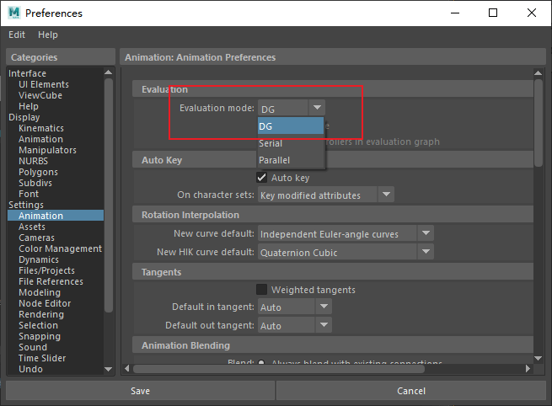Viewport: 552px width, 406px height.
Task: Collapse the Evaluation mode dropdown arrow
Action: click(317, 108)
